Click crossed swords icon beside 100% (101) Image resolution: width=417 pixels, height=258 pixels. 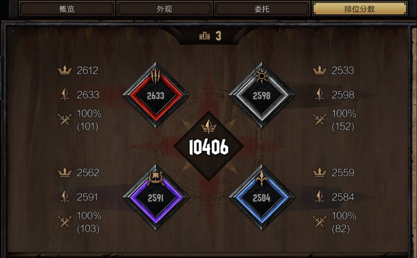pos(65,120)
